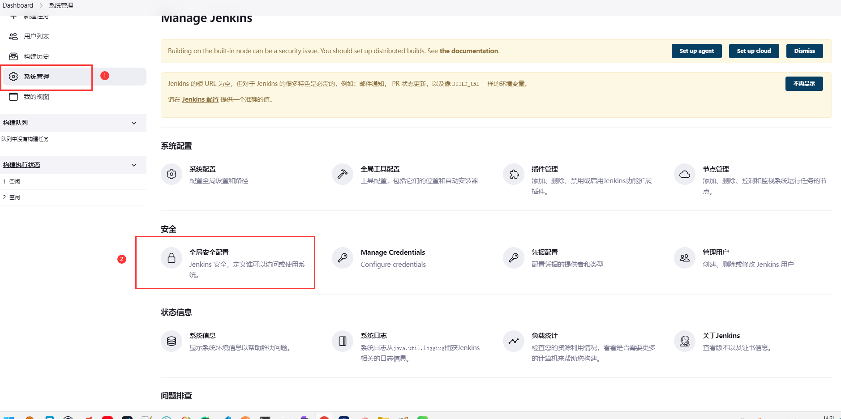Click the 配置全局设置和路径 description
Viewport: 841px width, 419px height.
(x=219, y=181)
